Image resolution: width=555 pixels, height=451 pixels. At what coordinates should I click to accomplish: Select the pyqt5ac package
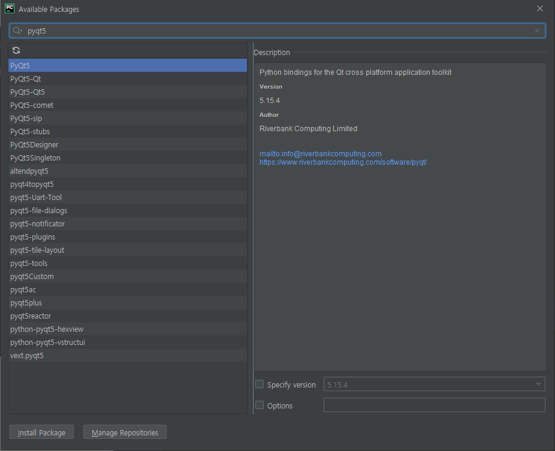(128, 290)
